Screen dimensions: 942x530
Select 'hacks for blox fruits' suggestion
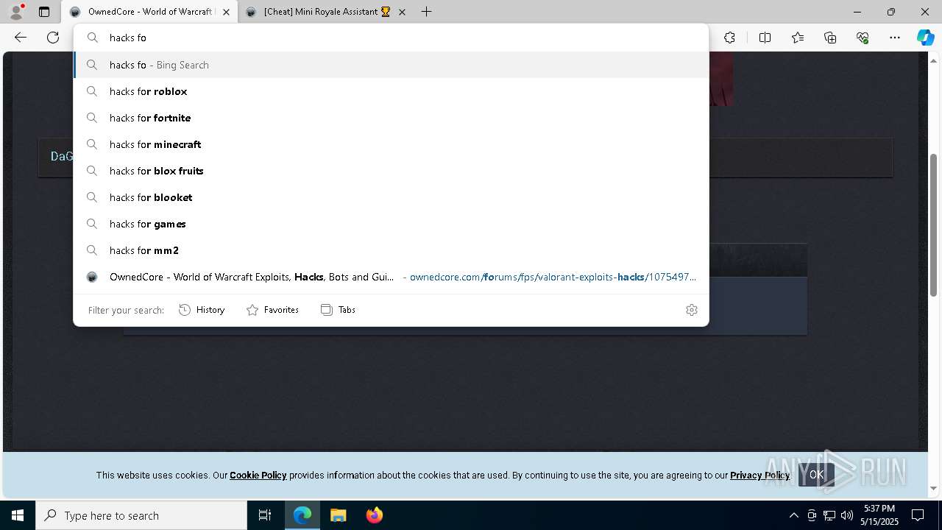tap(391, 171)
